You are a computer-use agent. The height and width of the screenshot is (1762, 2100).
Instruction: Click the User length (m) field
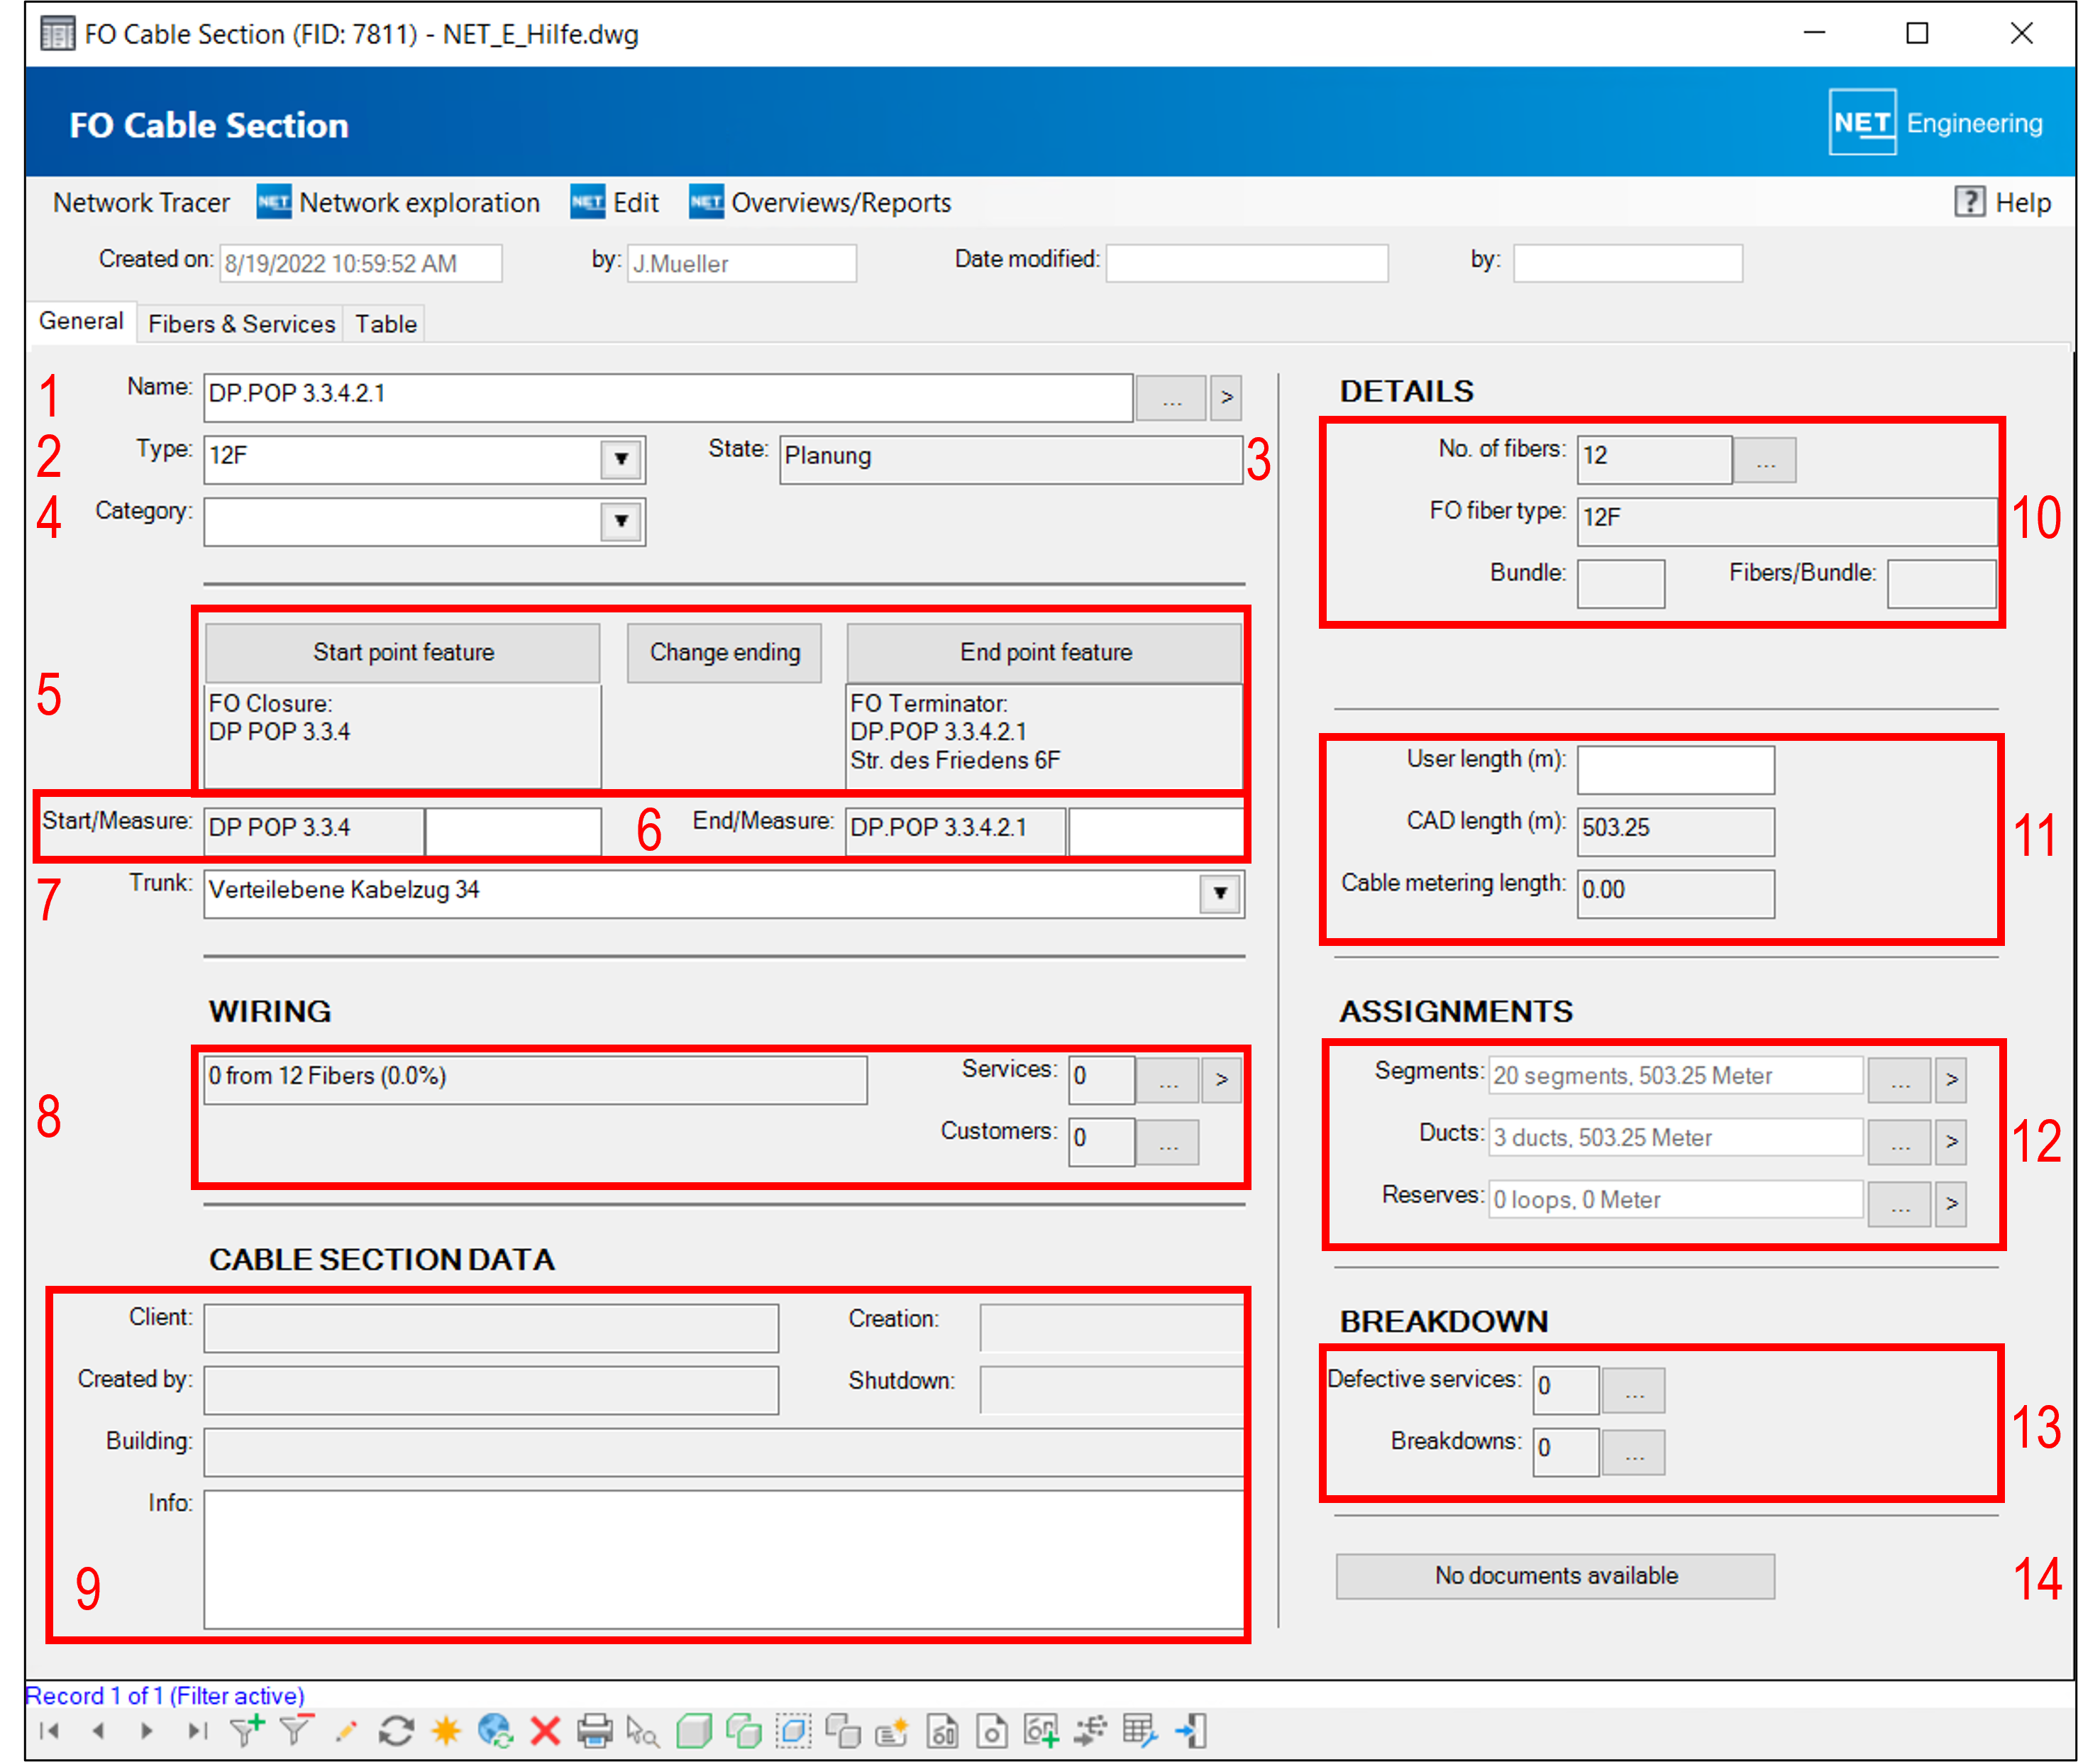1676,770
